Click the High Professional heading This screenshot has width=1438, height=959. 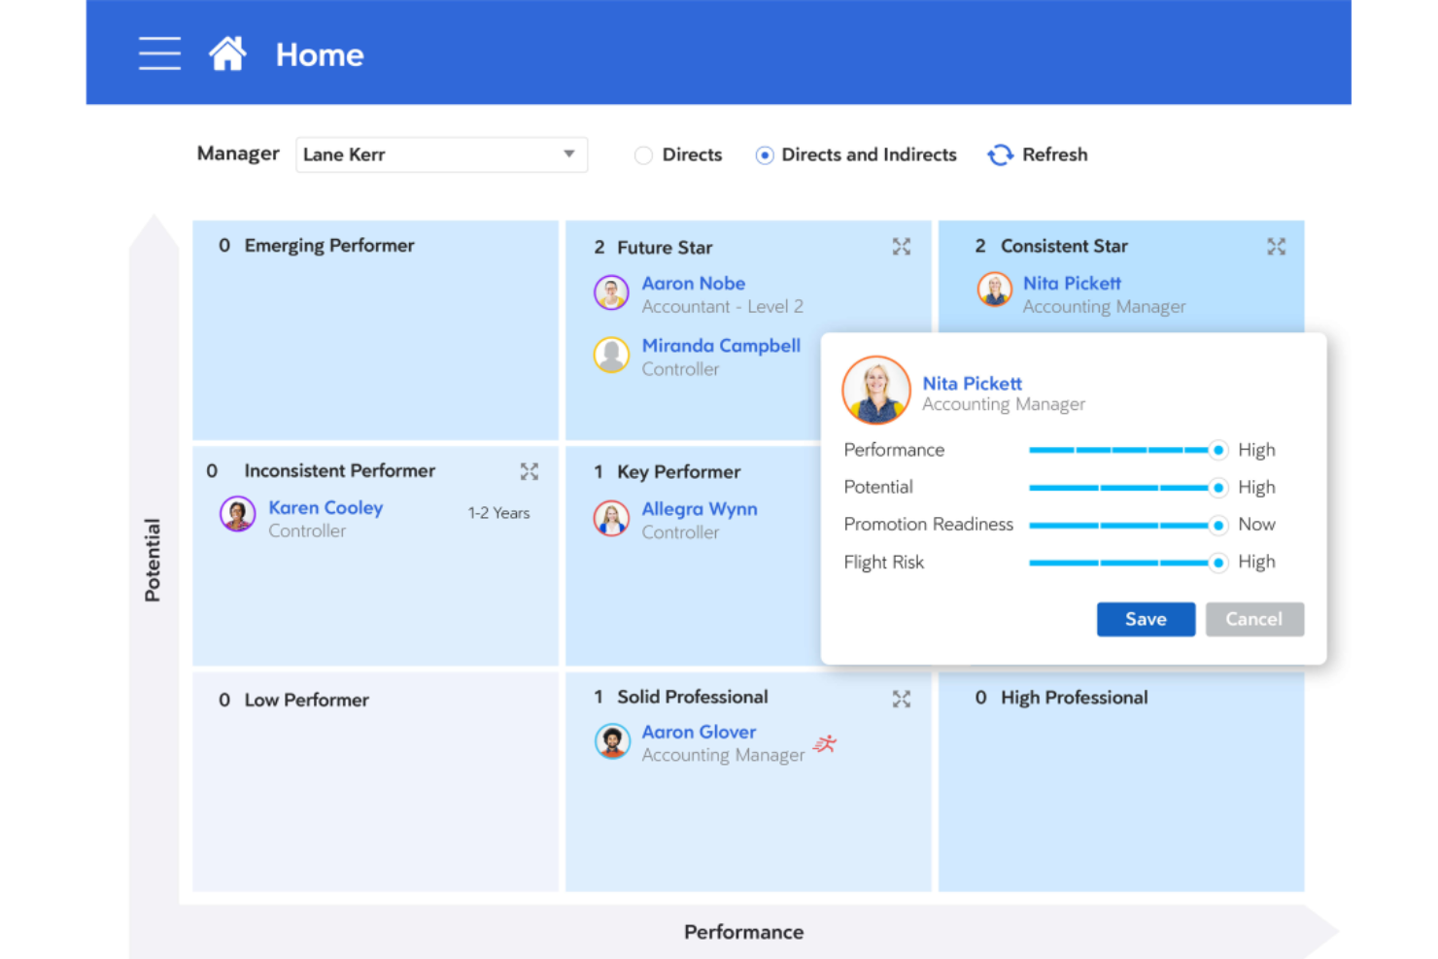point(1074,699)
